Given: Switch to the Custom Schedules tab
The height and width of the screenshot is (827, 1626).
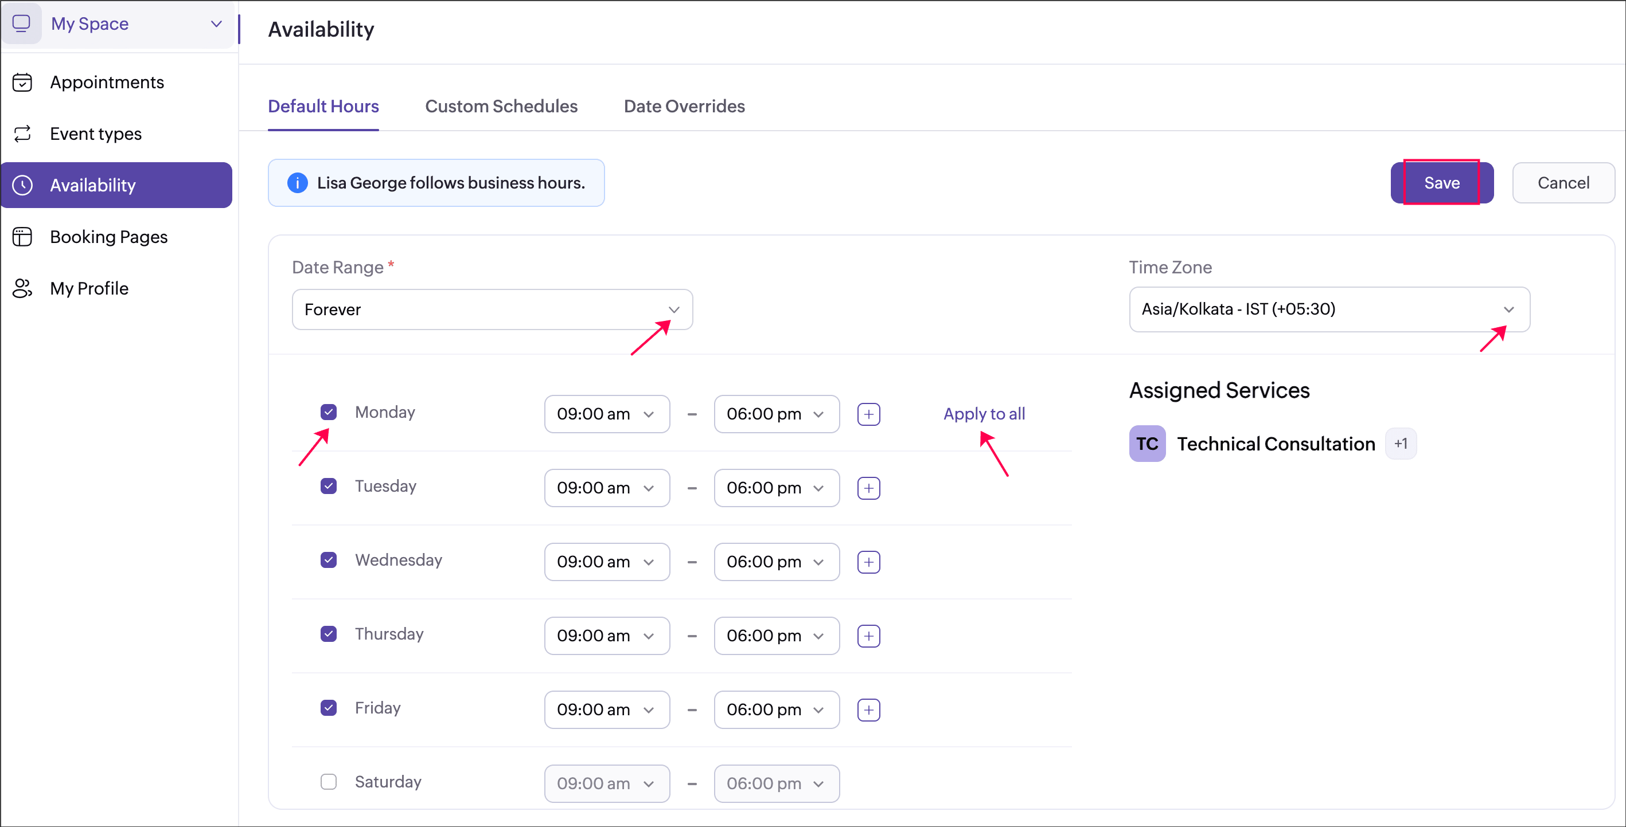Looking at the screenshot, I should 501,107.
